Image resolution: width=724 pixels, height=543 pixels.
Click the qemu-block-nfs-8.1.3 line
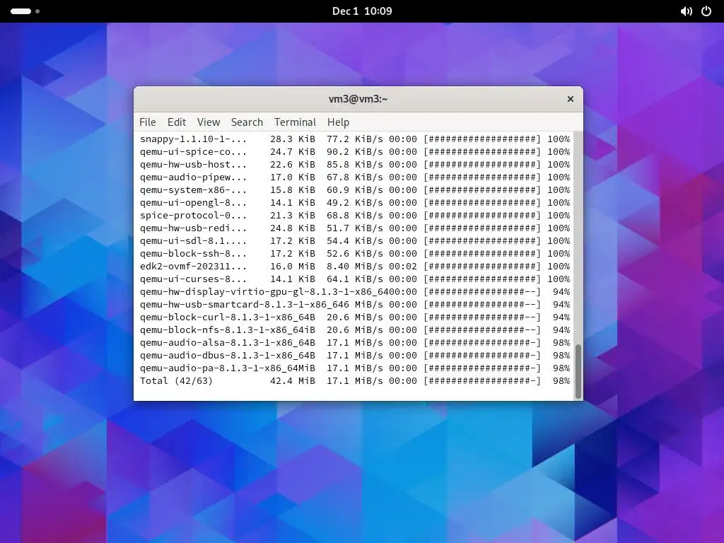355,330
